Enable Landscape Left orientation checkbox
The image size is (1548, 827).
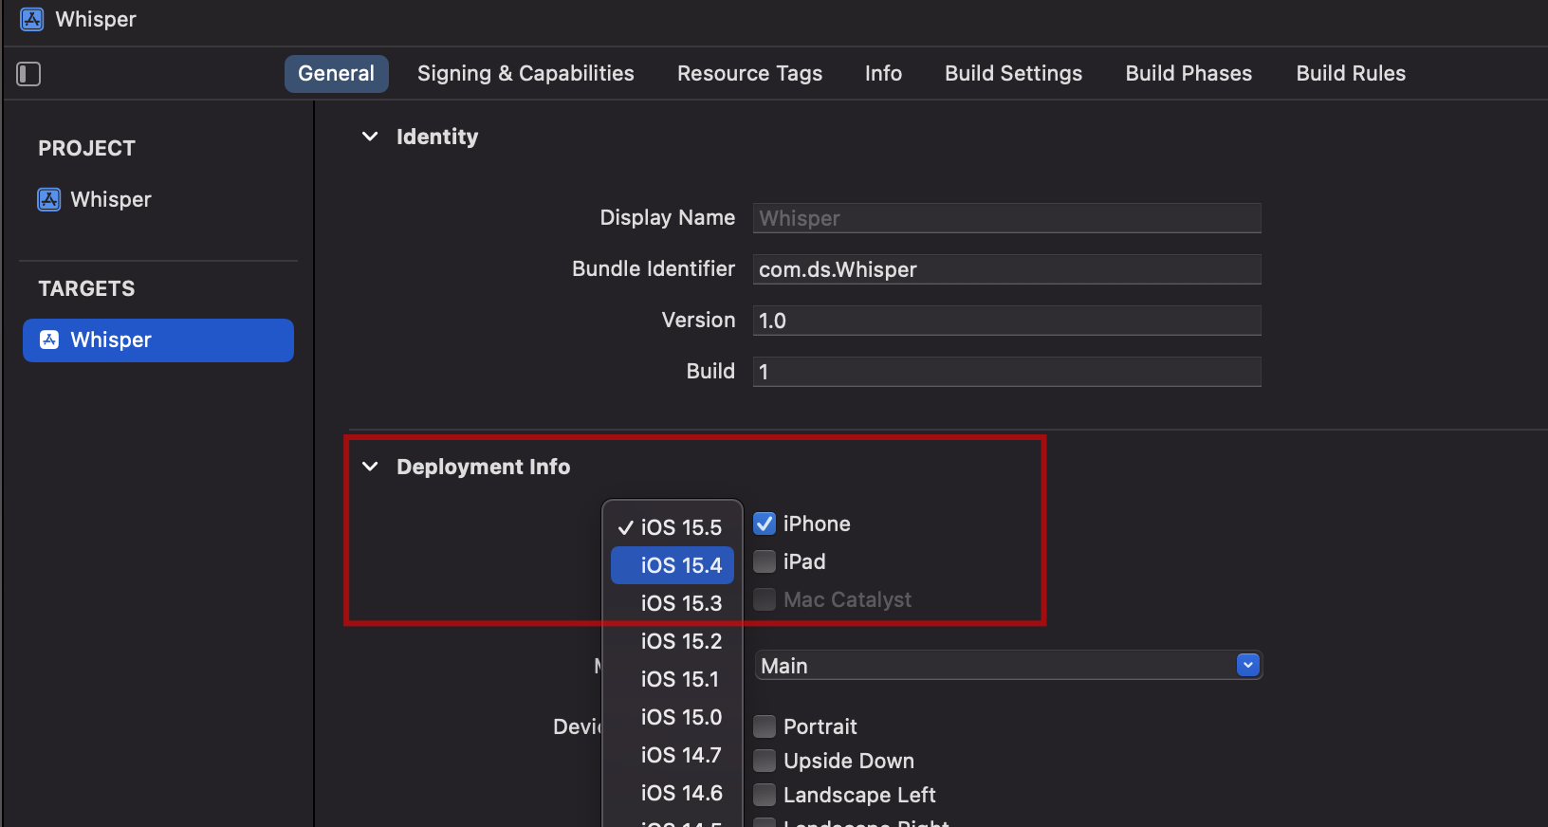pyautogui.click(x=765, y=795)
